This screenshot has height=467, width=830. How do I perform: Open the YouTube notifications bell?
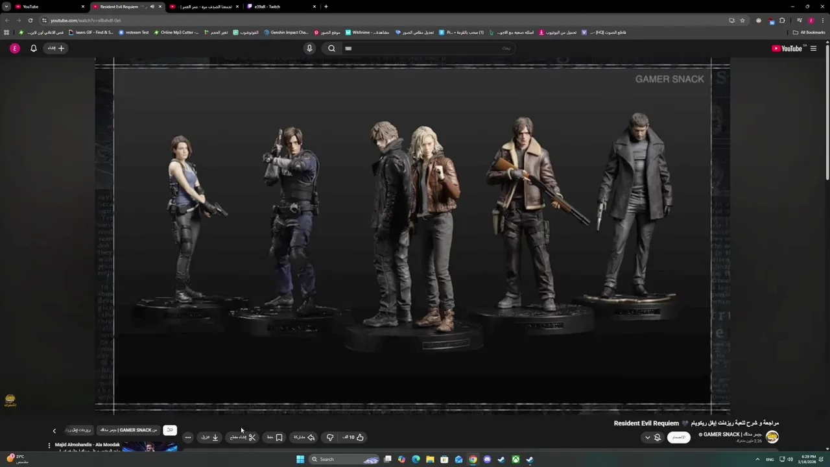(34, 48)
